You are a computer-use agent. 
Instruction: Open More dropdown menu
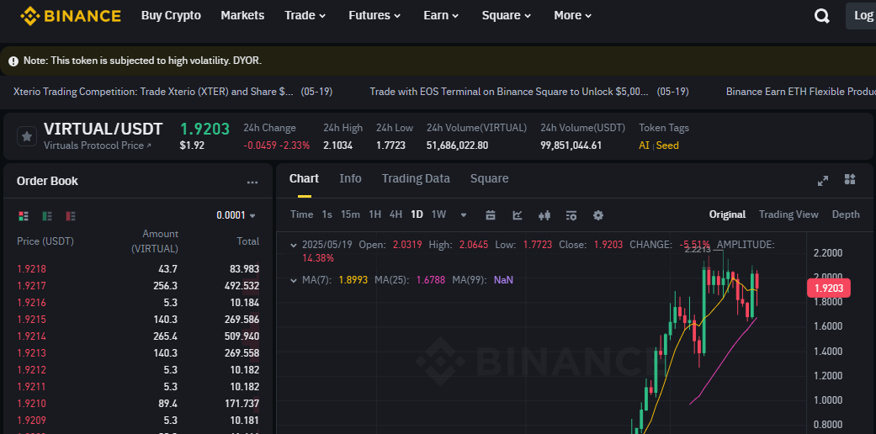tap(573, 16)
